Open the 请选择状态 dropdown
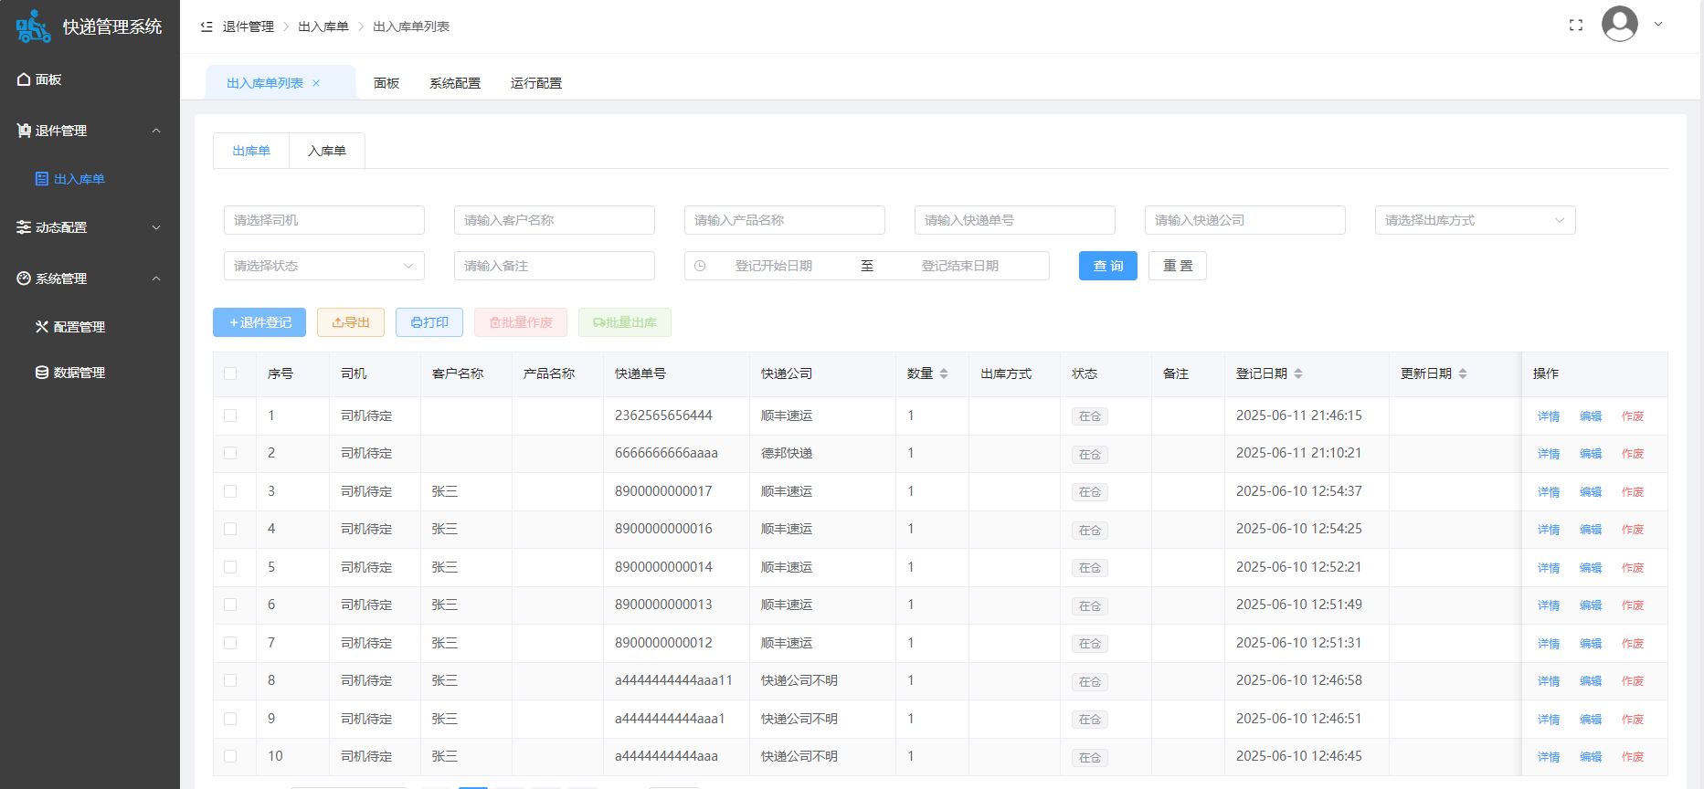 (323, 266)
